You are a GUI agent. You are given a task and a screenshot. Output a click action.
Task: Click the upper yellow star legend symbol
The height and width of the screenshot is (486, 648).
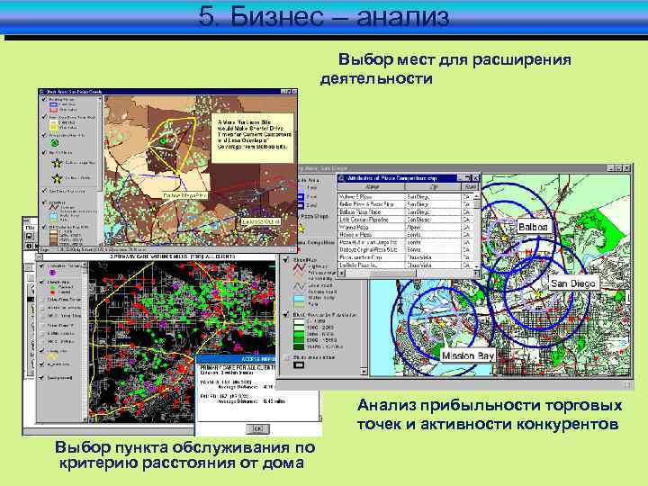coord(57,163)
